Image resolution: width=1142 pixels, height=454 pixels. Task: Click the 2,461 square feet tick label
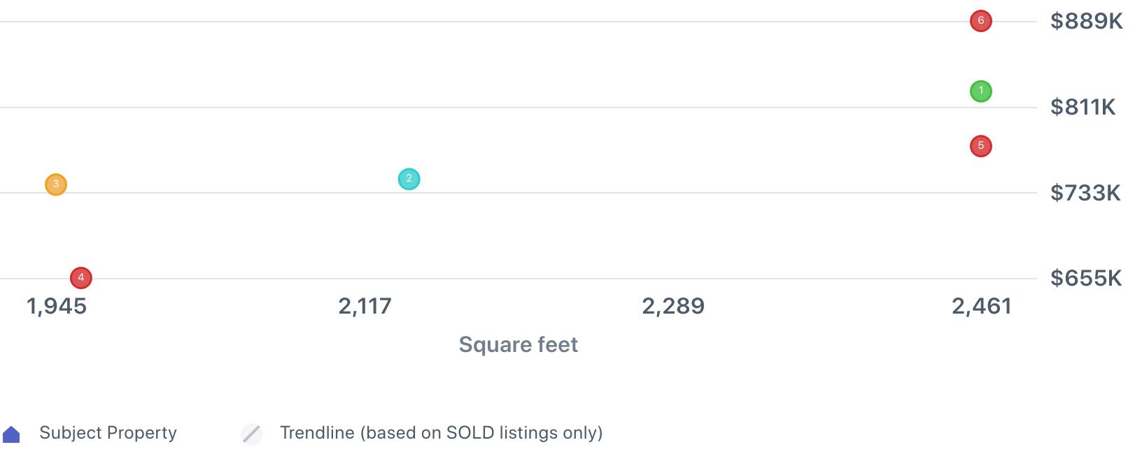(x=982, y=306)
